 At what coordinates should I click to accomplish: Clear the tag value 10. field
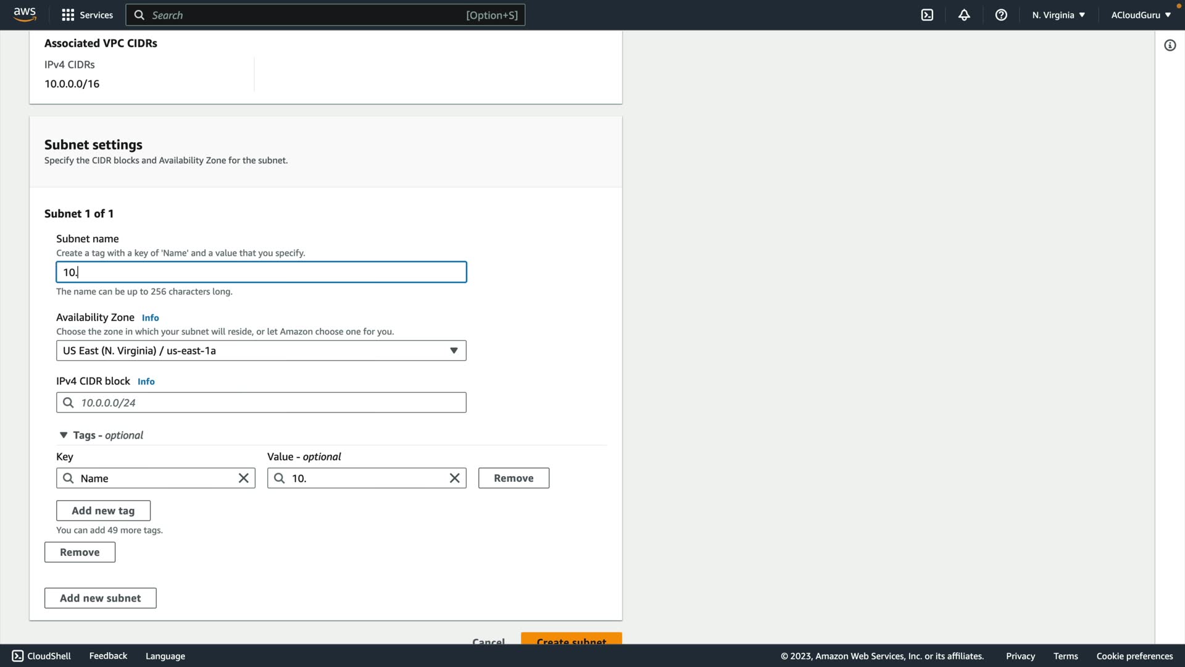point(455,478)
